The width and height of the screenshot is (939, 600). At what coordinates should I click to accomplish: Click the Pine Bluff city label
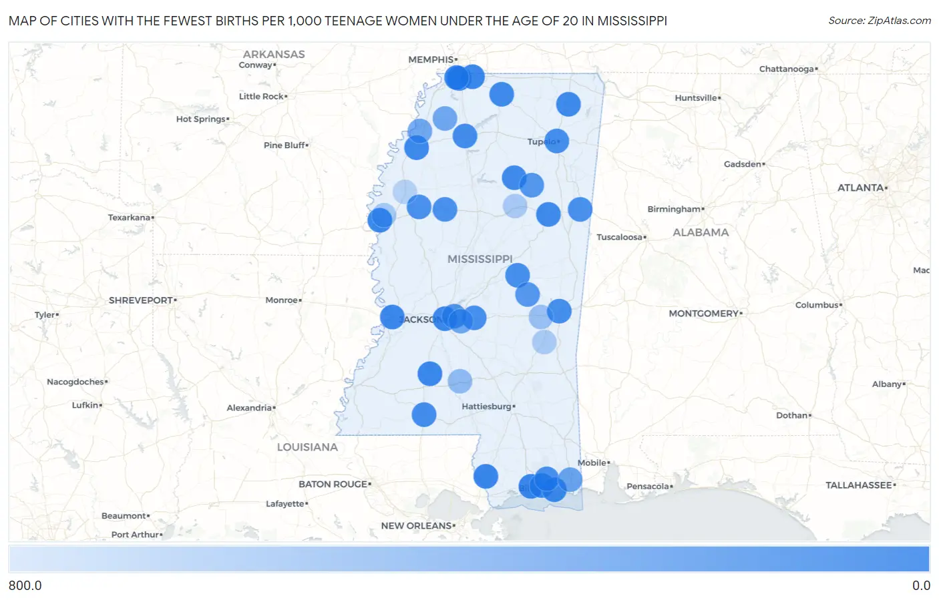click(x=284, y=145)
